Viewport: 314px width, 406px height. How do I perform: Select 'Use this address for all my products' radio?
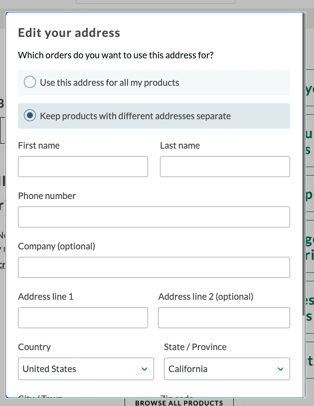click(30, 82)
